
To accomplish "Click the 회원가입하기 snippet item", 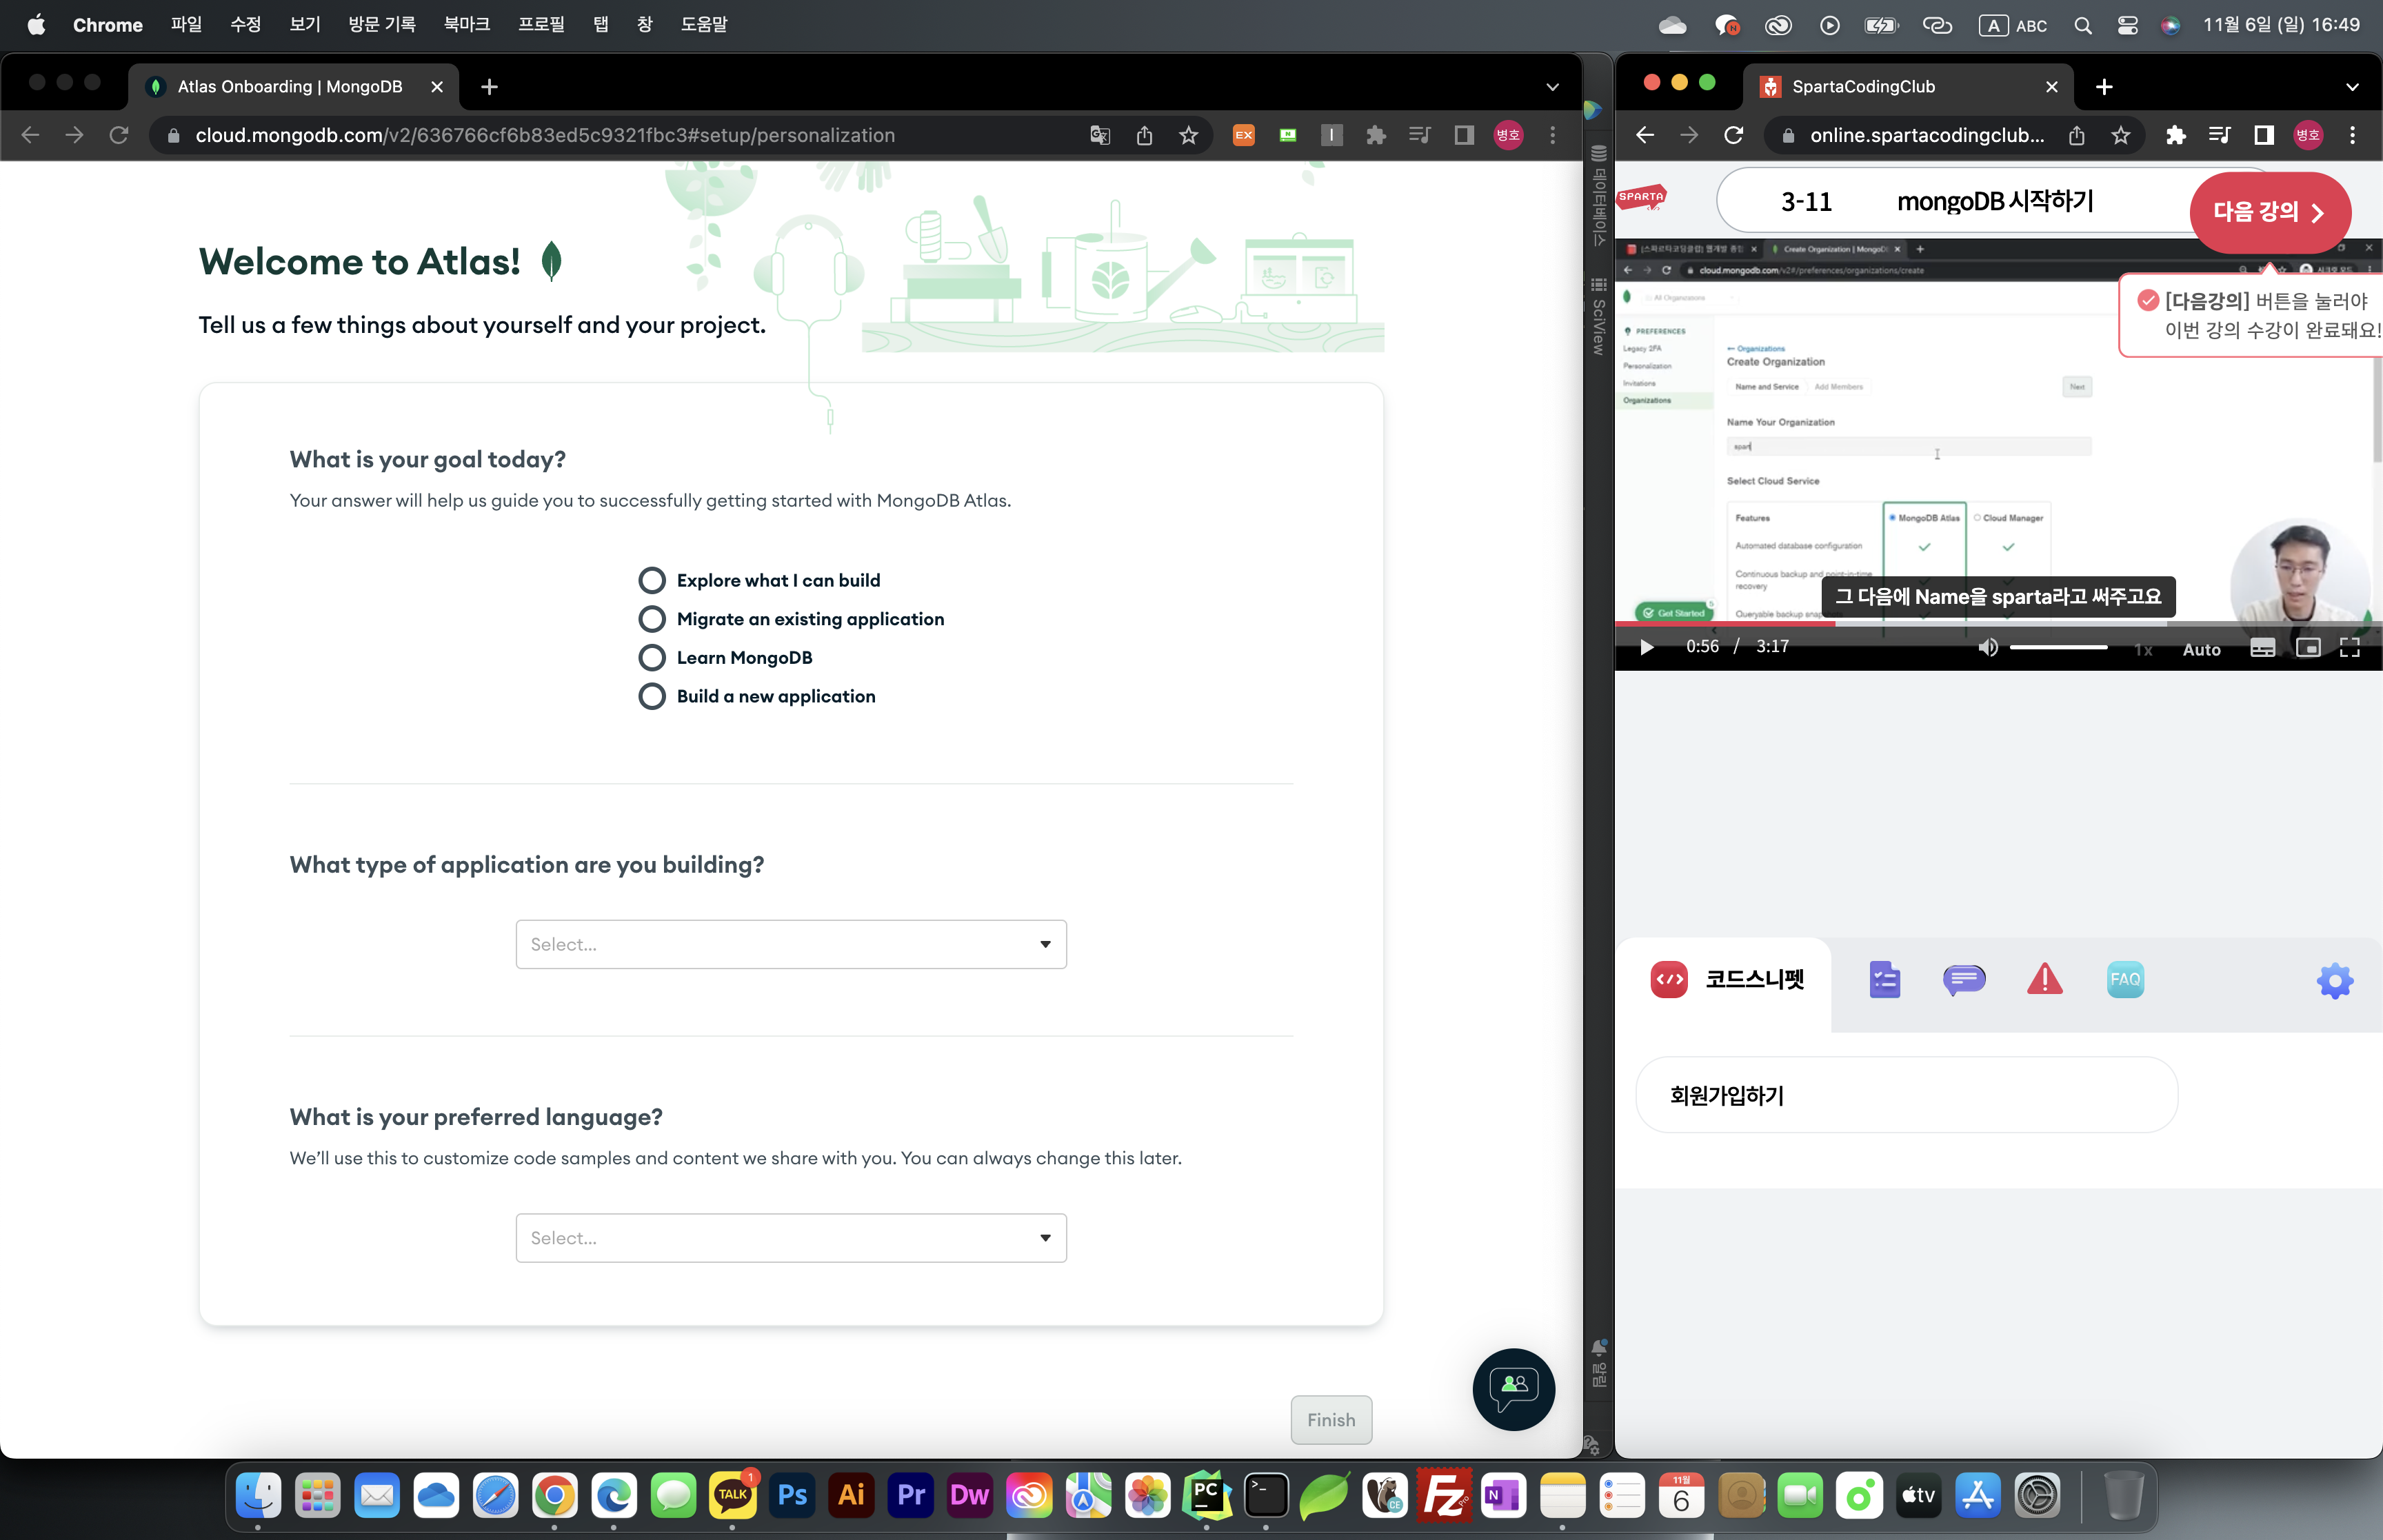I will point(1906,1095).
